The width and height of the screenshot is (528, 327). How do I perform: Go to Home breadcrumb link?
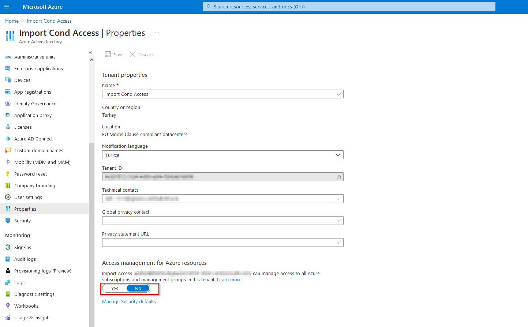pyautogui.click(x=12, y=21)
